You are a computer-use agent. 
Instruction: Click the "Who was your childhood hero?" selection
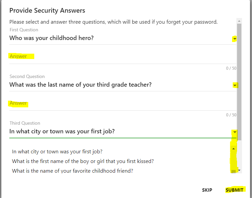click(52, 38)
